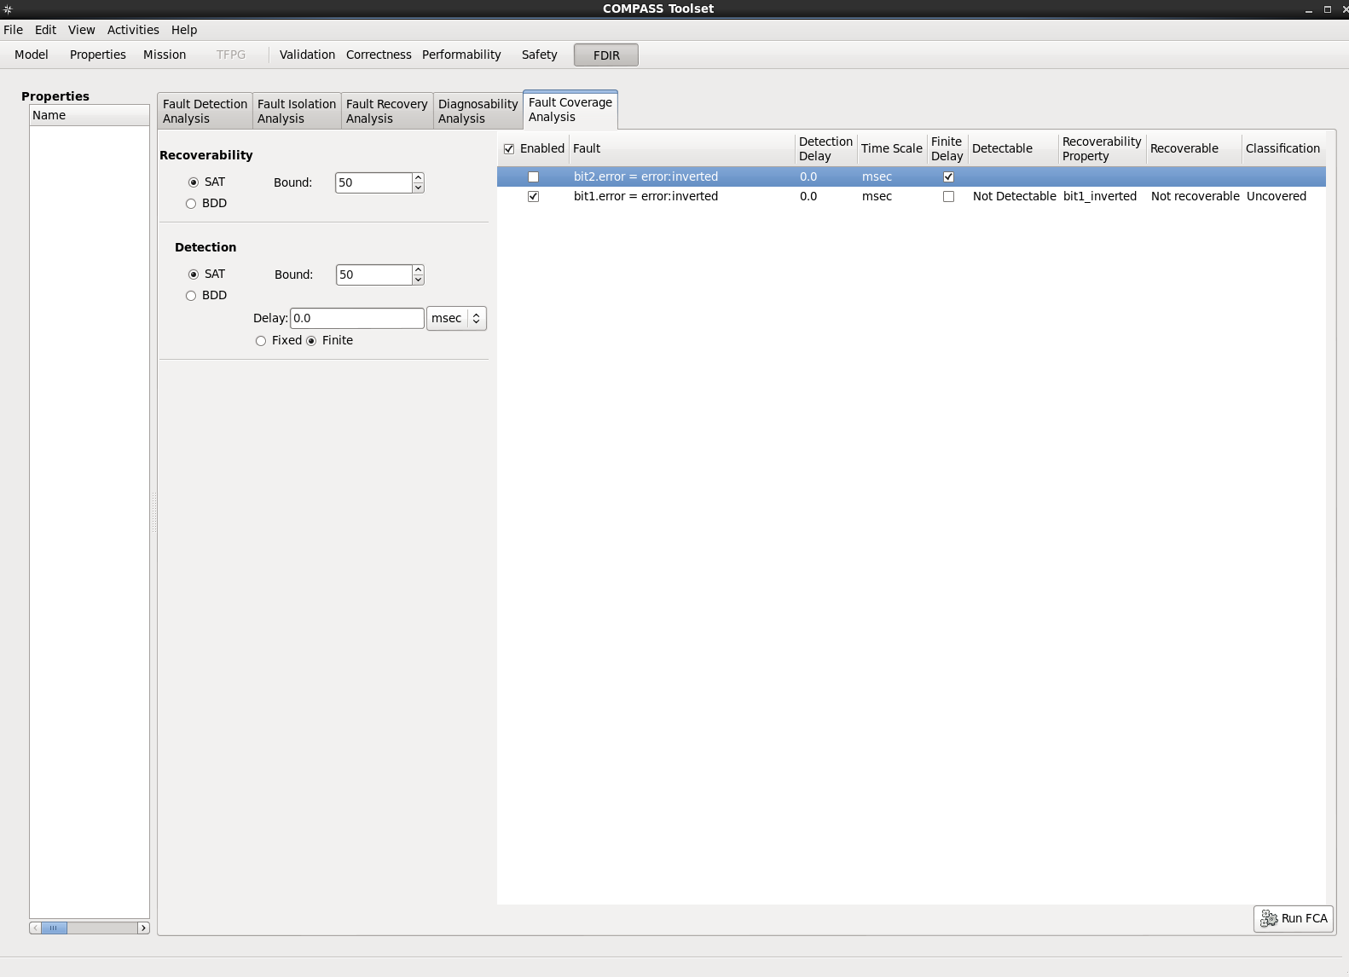This screenshot has width=1349, height=977.
Task: Click the window menu icon in title bar
Action: (x=8, y=9)
